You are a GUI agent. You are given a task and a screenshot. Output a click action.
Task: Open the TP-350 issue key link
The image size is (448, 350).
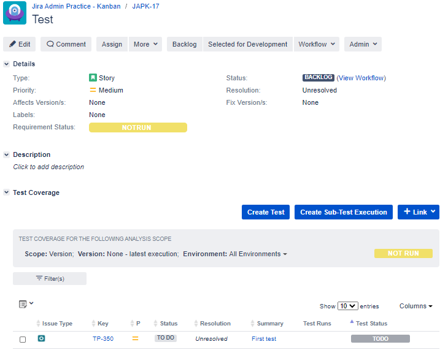[103, 339]
